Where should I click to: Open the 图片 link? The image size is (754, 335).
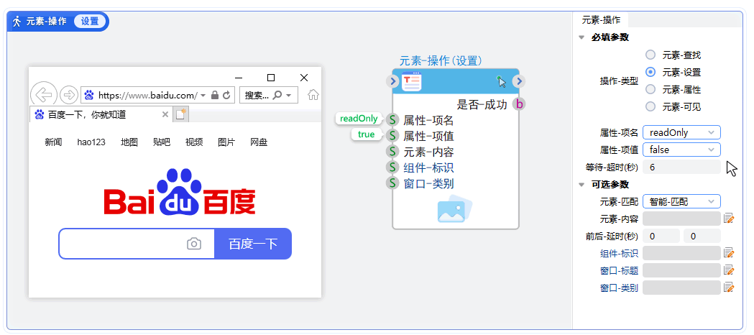tap(226, 142)
